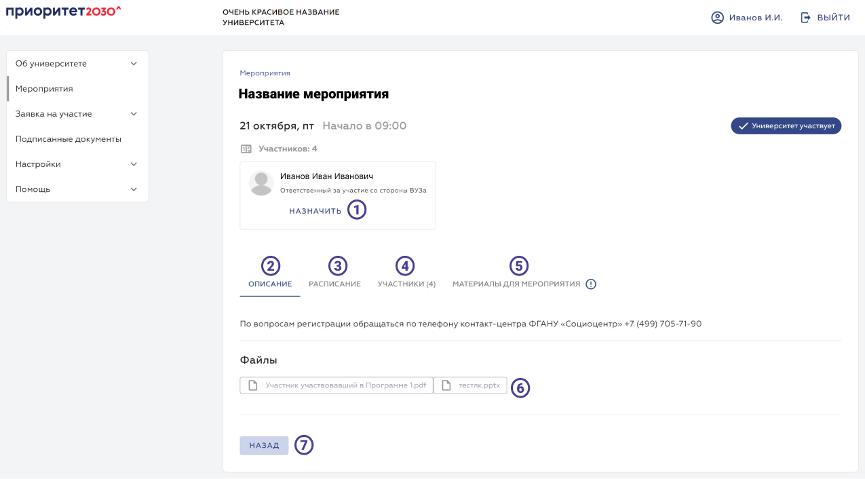This screenshot has width=865, height=479.
Task: Select Мероприятия in the sidebar
Action: (45, 88)
